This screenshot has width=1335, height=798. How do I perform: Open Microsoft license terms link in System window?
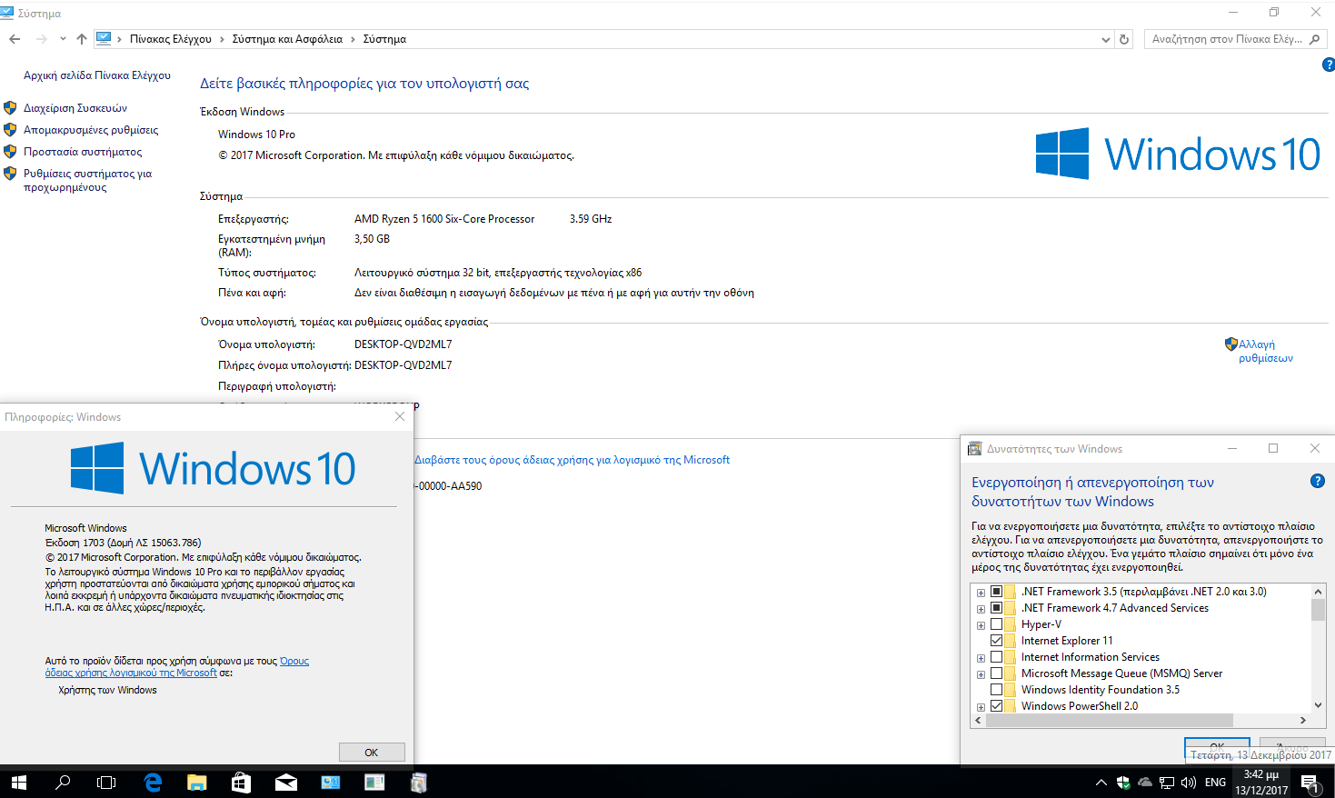[573, 460]
